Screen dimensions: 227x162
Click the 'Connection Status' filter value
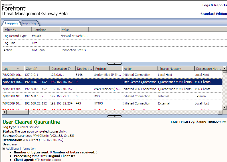click(x=73, y=50)
